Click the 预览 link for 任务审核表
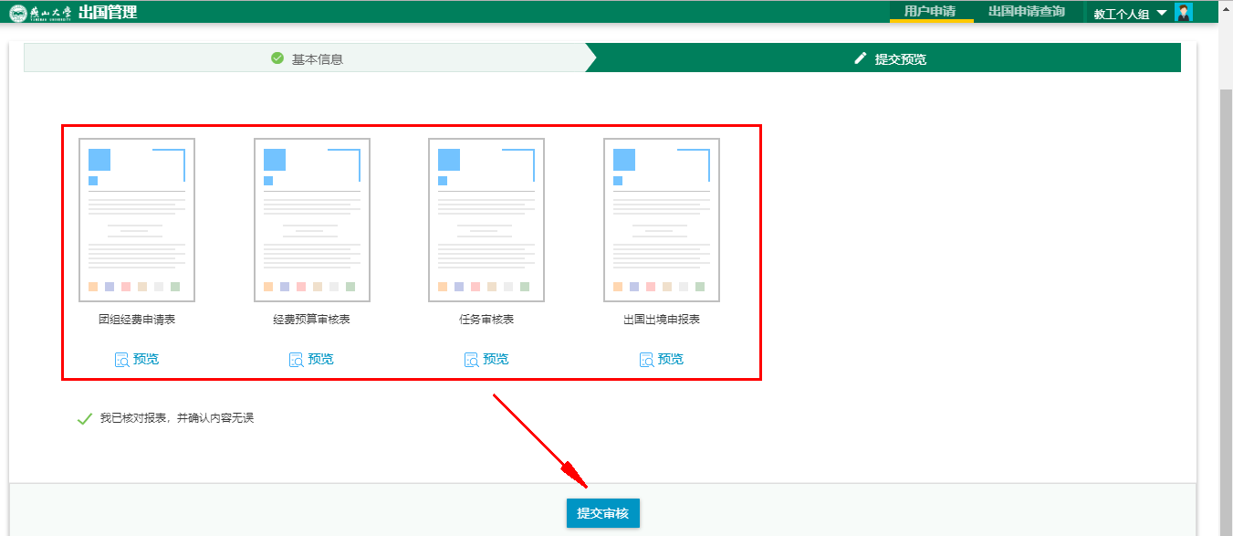The width and height of the screenshot is (1233, 536). coord(496,360)
